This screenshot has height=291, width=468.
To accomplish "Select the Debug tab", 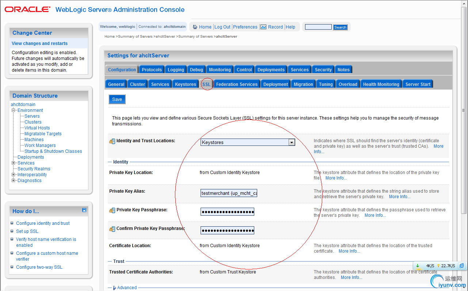I will [197, 70].
